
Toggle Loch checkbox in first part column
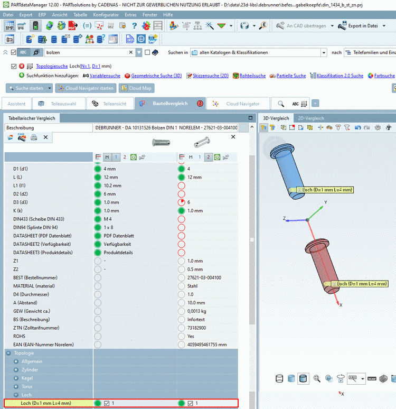(x=107, y=403)
